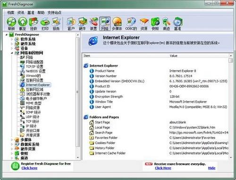Expand the 软件系统 tree node
The height and width of the screenshot is (180, 236).
tap(12, 39)
